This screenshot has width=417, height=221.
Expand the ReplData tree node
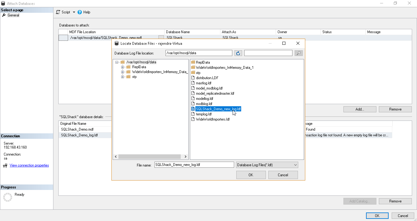click(123, 67)
